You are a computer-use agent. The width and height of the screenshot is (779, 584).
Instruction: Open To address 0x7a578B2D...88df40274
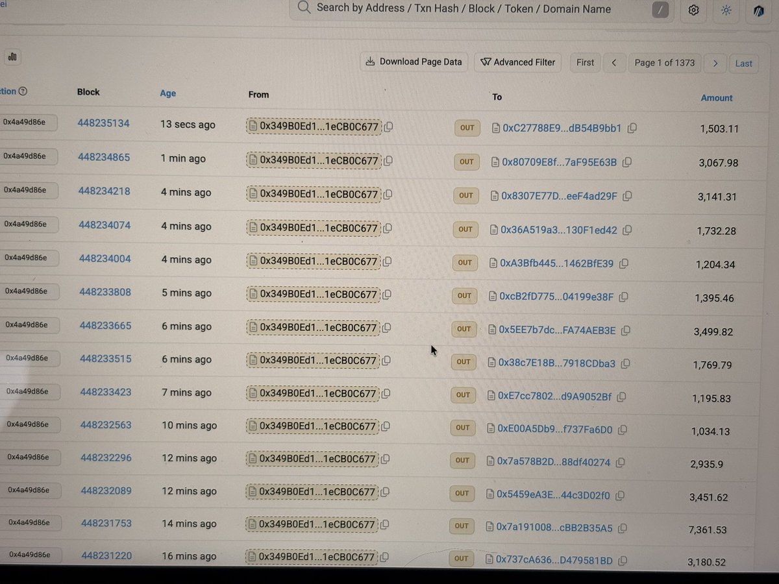coord(554,463)
